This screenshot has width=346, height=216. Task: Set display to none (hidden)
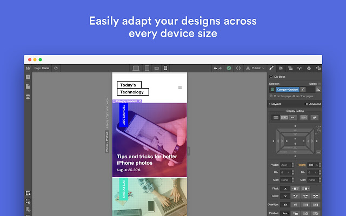(x=315, y=118)
